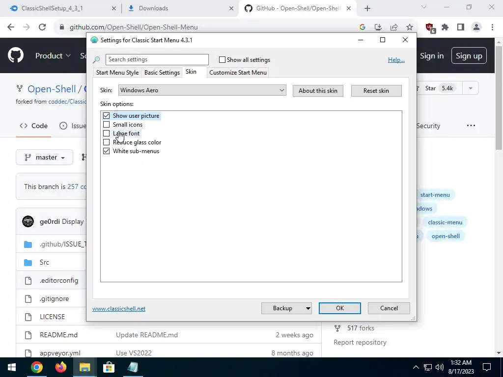Tick Show all settings checkbox
Image resolution: width=503 pixels, height=377 pixels.
point(222,59)
